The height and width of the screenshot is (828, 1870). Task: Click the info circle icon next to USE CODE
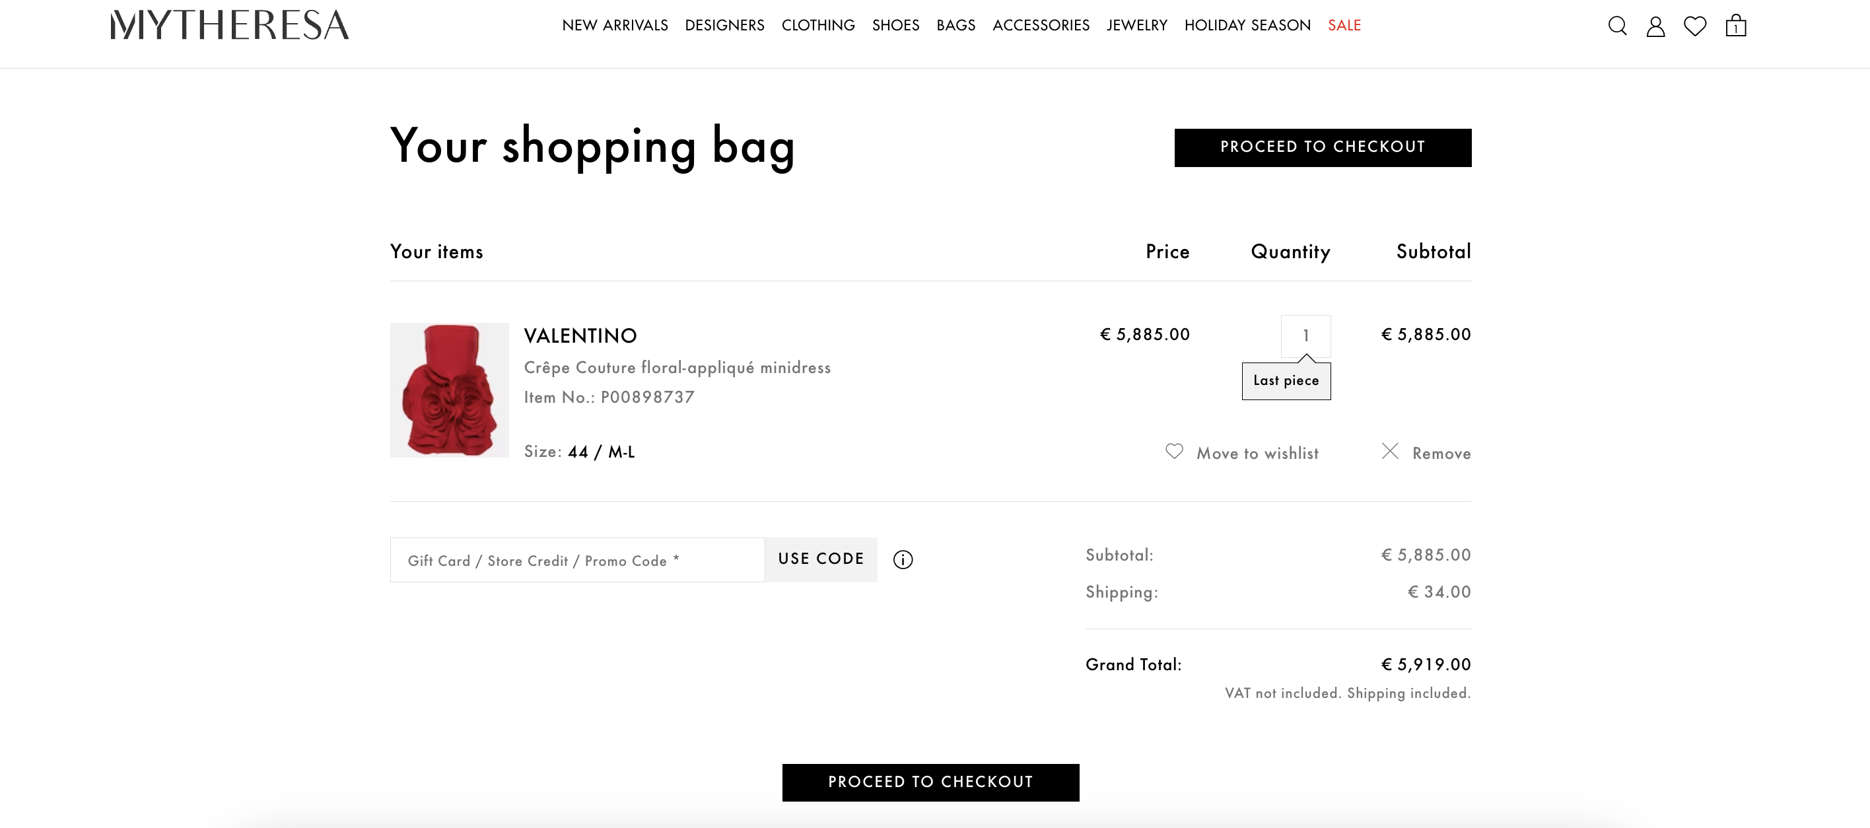pos(904,559)
